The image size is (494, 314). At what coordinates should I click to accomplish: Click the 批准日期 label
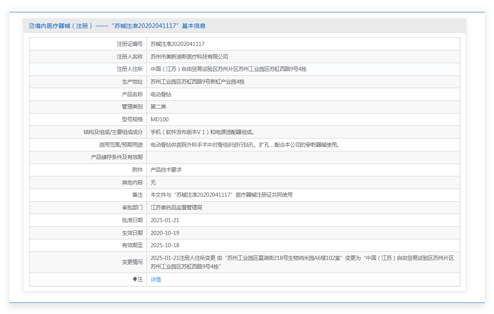pyautogui.click(x=132, y=220)
